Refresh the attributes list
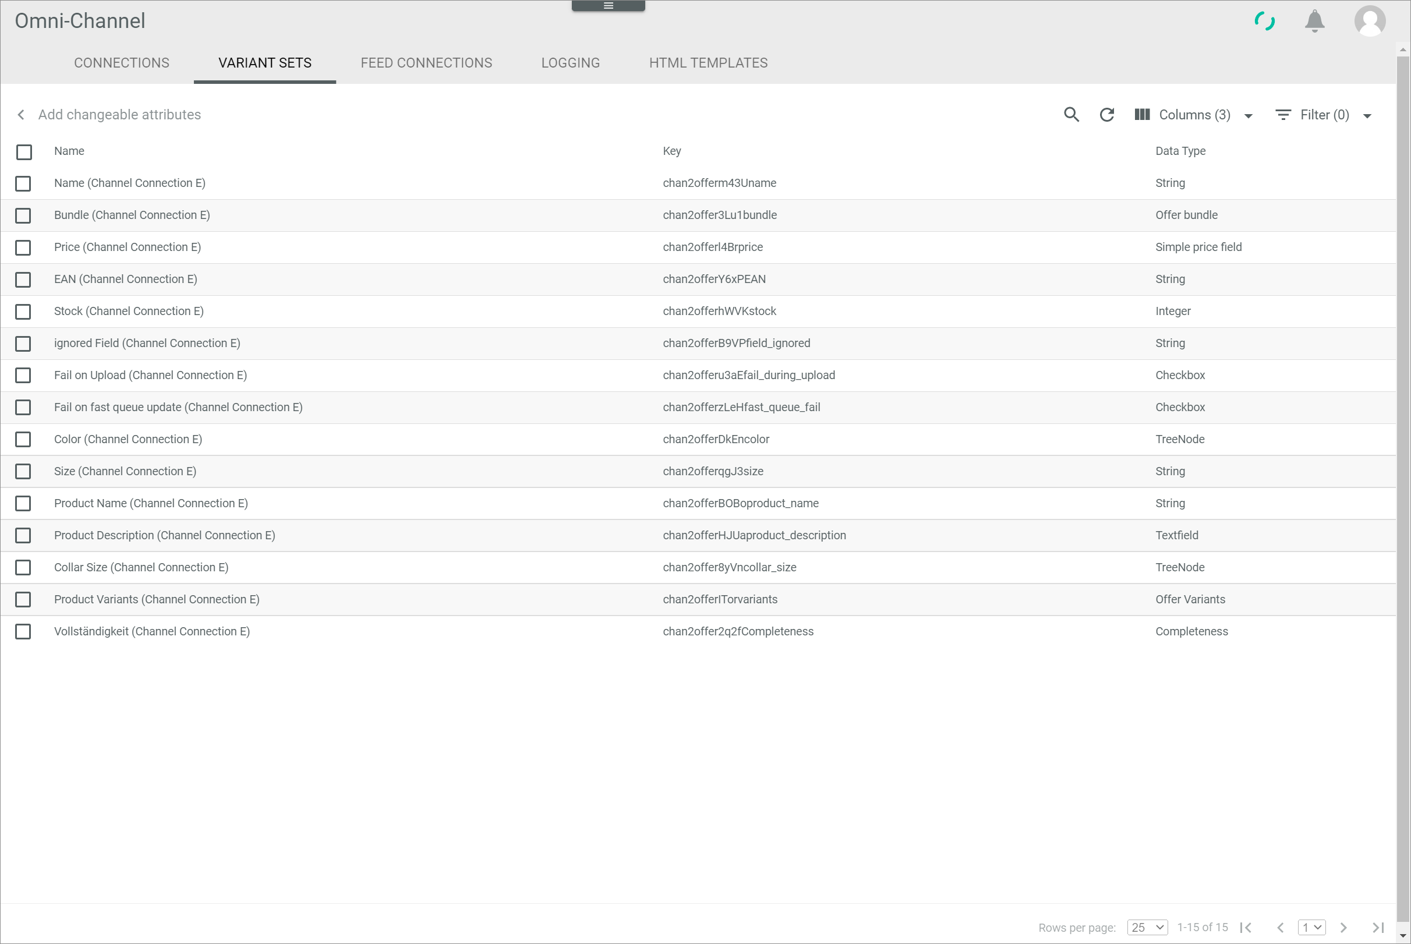Image resolution: width=1411 pixels, height=944 pixels. (x=1107, y=114)
